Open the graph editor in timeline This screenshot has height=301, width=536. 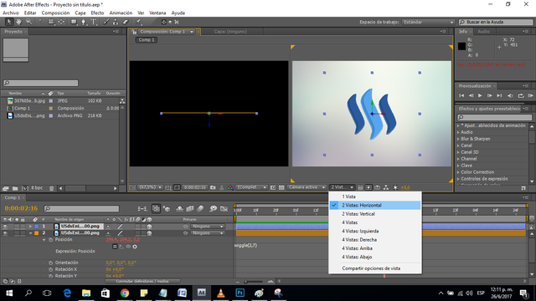pyautogui.click(x=224, y=208)
